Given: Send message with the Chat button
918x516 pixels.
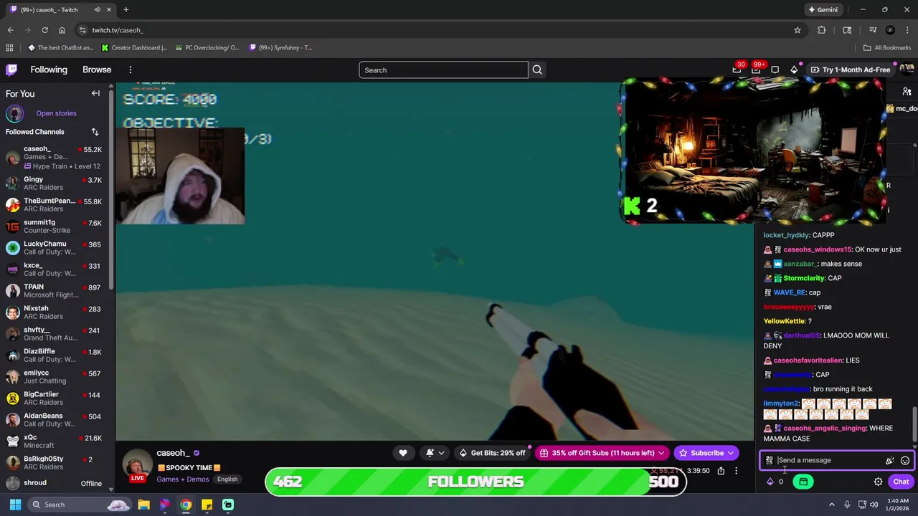Looking at the screenshot, I should click(x=901, y=482).
